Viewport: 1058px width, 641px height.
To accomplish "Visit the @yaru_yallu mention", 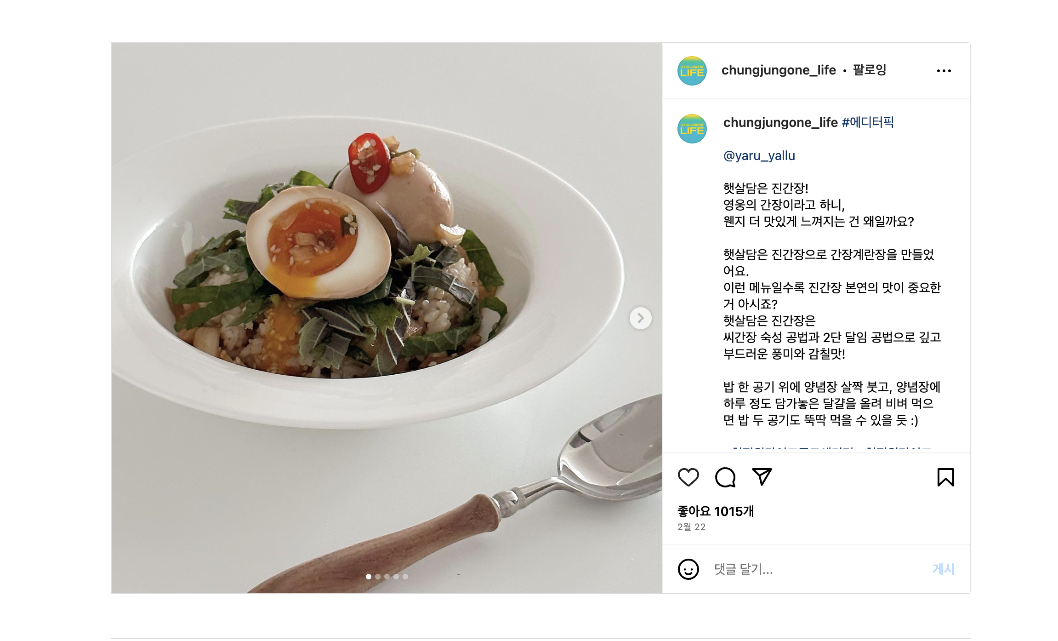I will (759, 156).
